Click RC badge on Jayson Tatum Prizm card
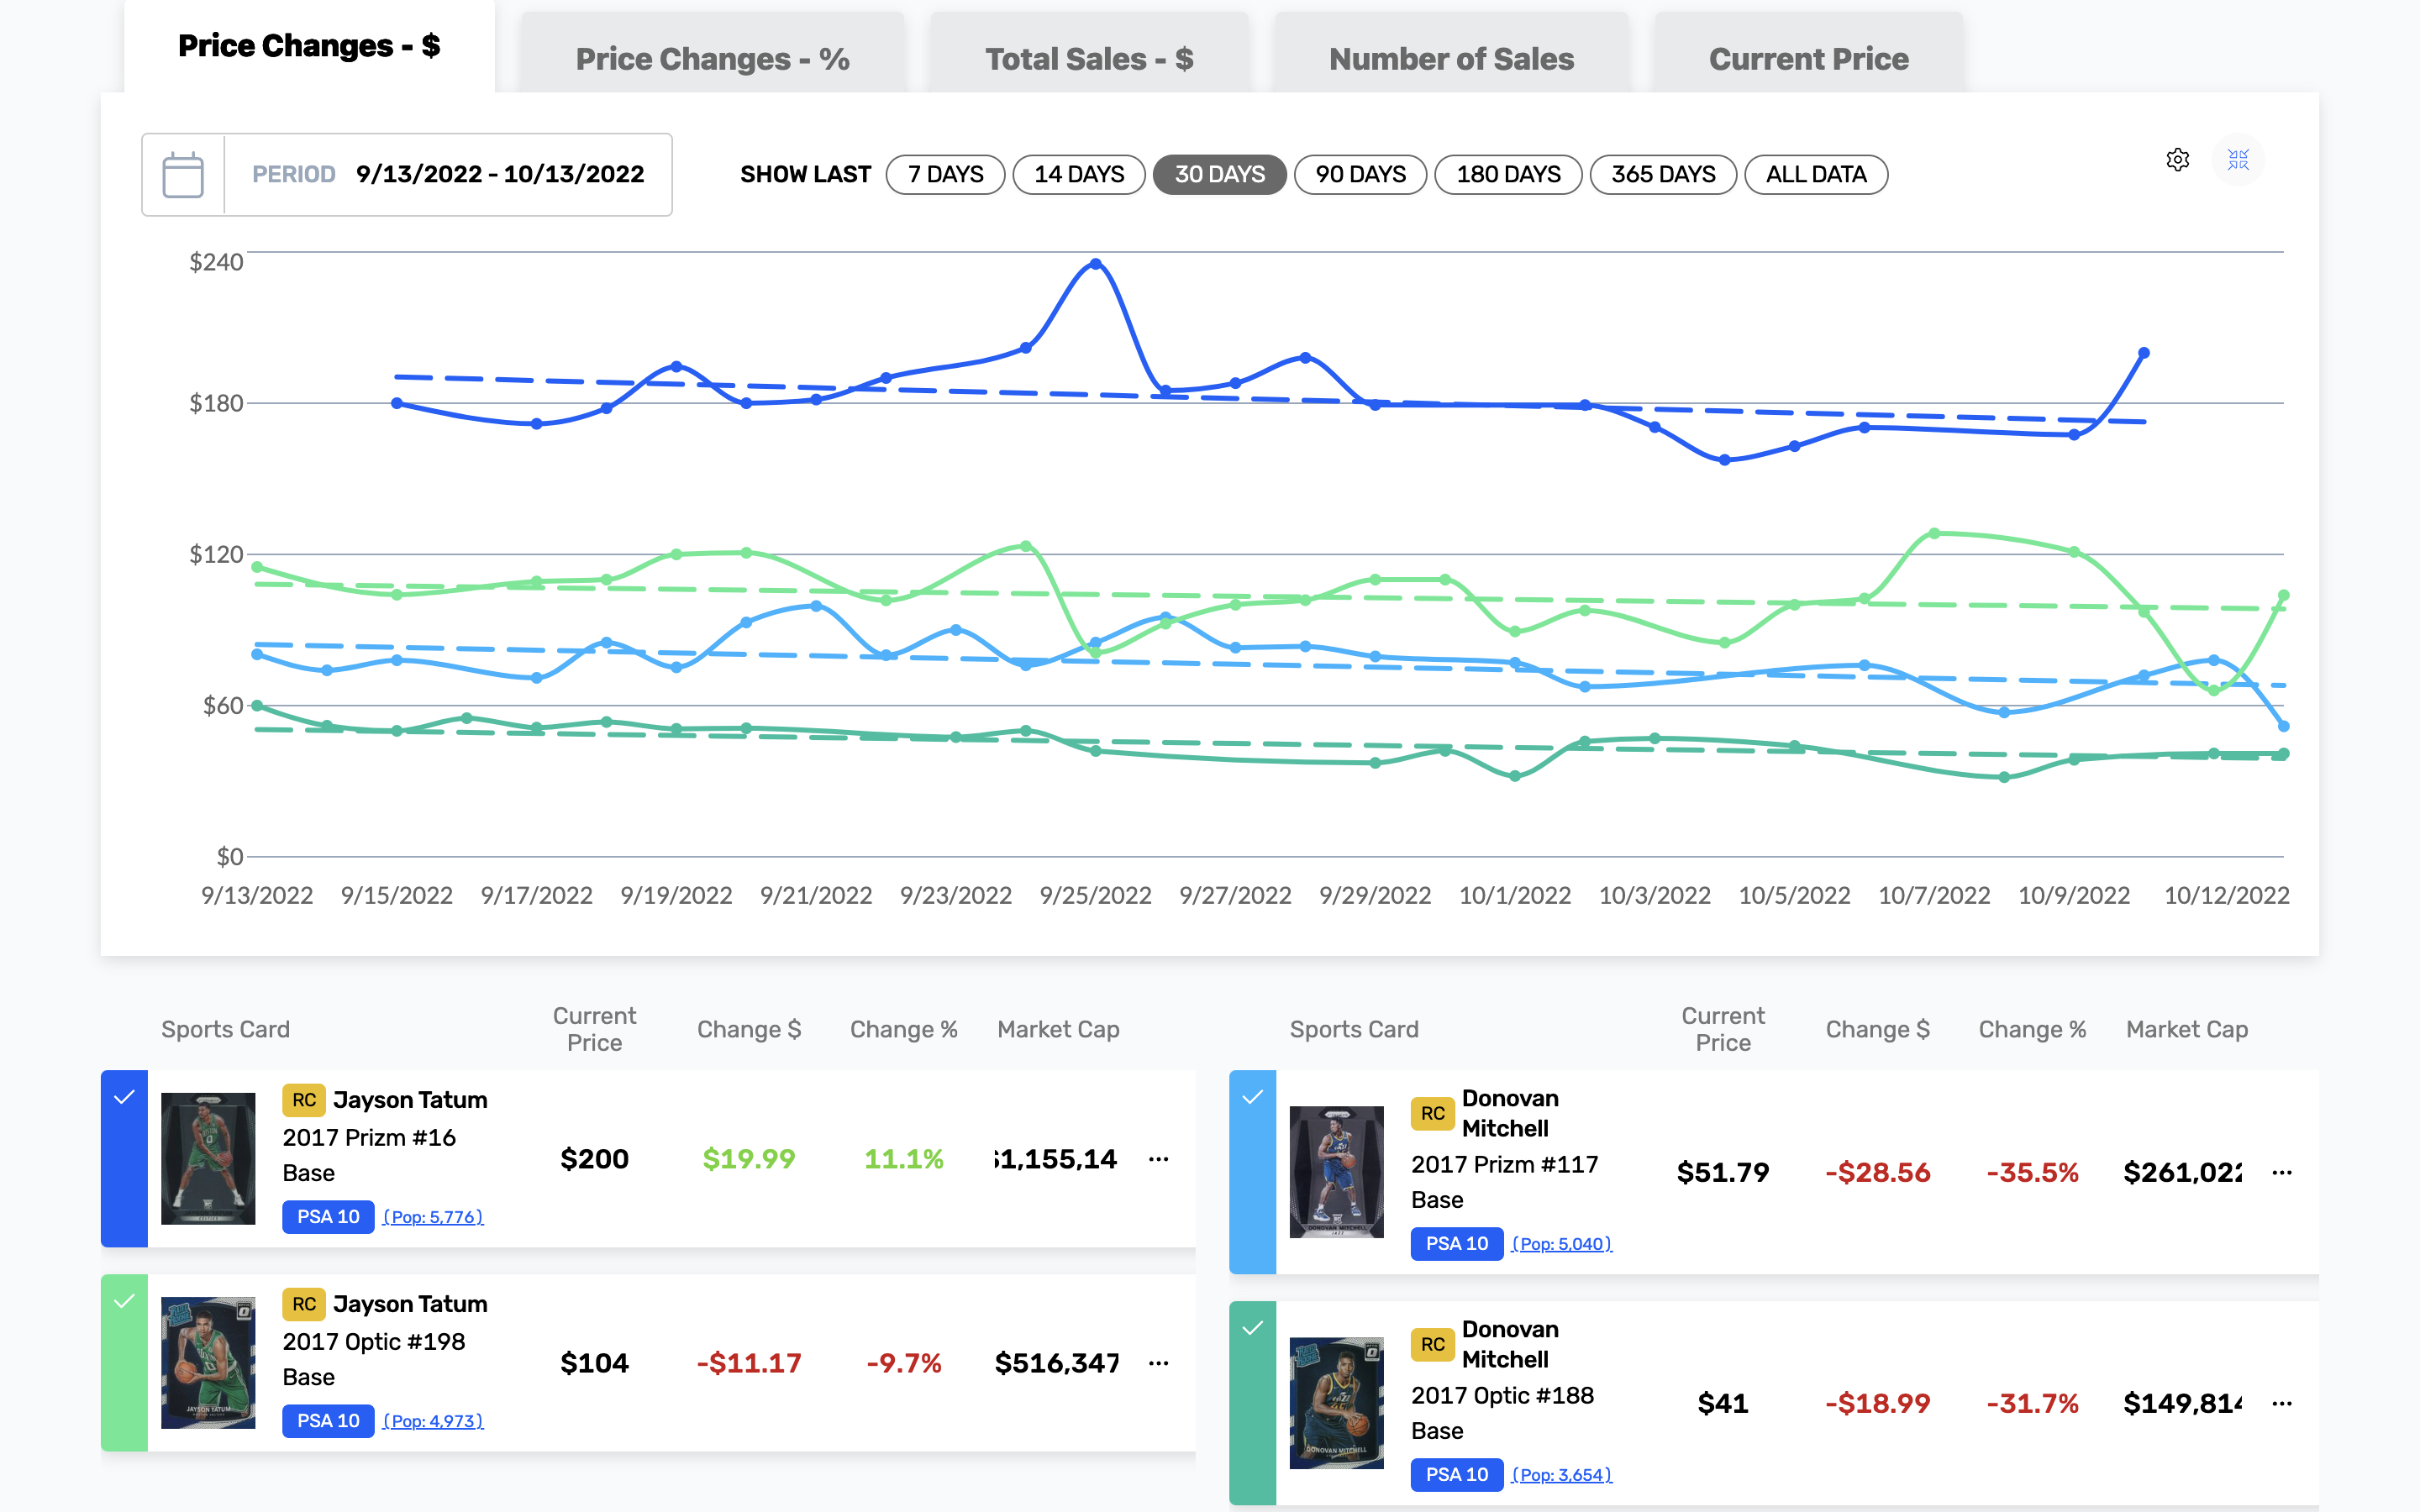 click(x=304, y=1100)
